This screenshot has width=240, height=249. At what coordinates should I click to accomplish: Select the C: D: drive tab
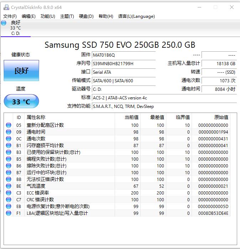tap(16, 33)
